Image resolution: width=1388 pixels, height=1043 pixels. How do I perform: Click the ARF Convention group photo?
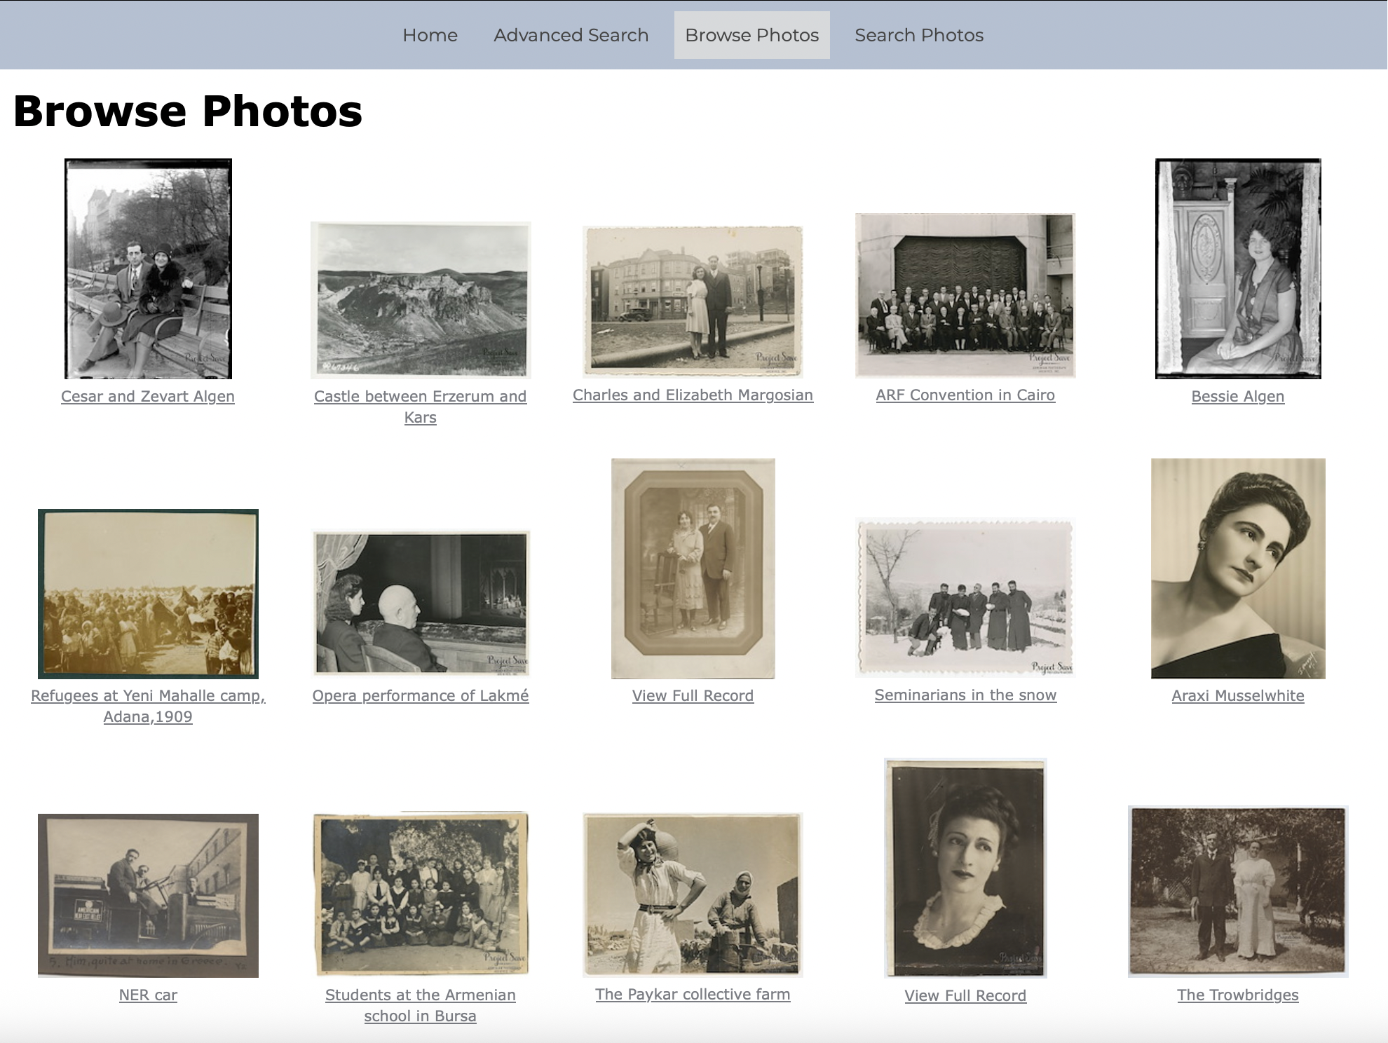[x=965, y=295]
